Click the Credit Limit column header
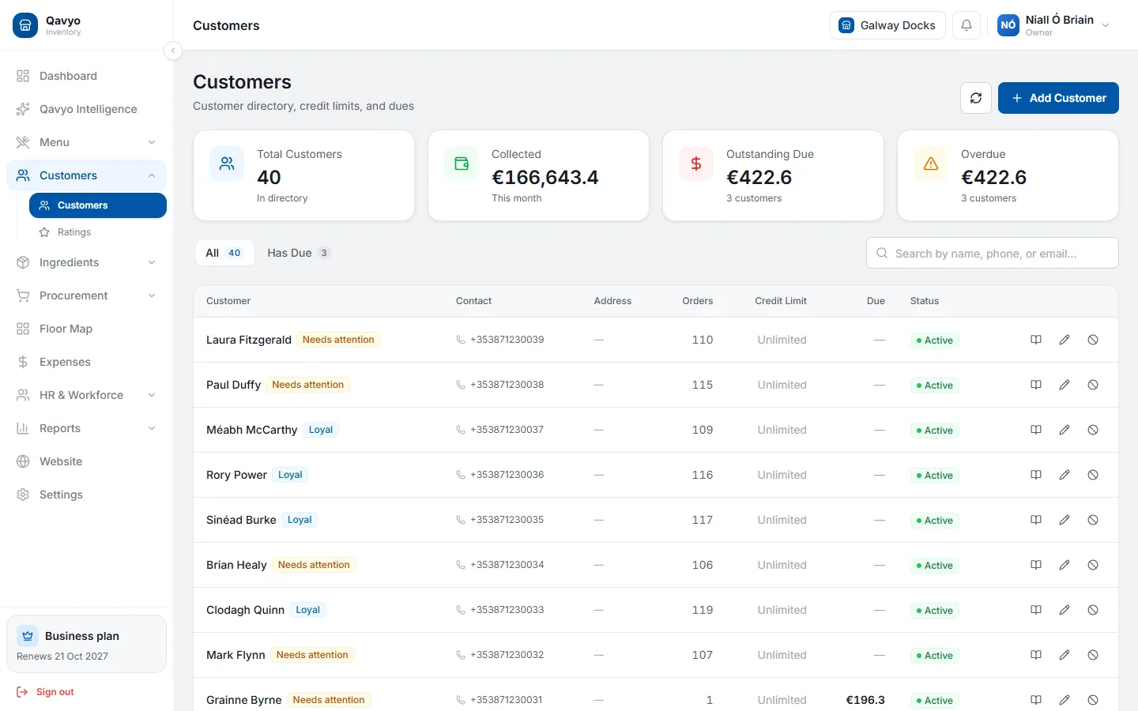Image resolution: width=1138 pixels, height=711 pixels. [781, 301]
